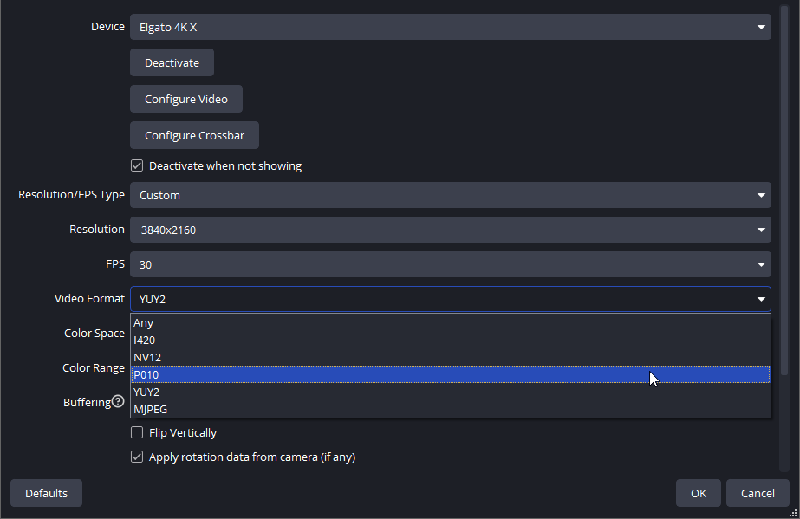This screenshot has width=800, height=519.
Task: Uncheck Apply rotation data from camera
Action: tap(137, 457)
